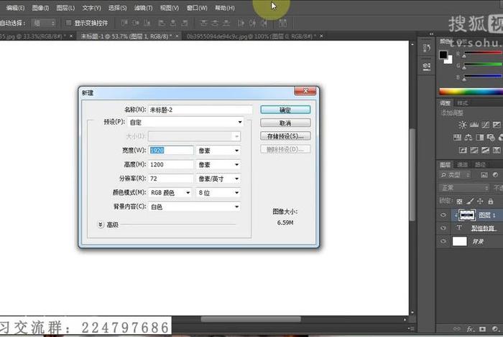
Task: Click the 高度(H) field showing 1200
Action: (x=171, y=164)
